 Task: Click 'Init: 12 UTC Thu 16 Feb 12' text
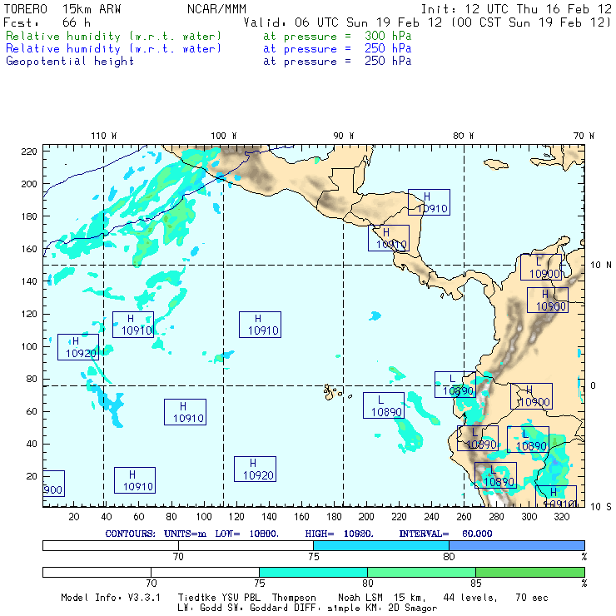point(516,9)
